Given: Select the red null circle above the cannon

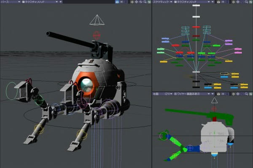Looking at the screenshot, I should (97, 35).
